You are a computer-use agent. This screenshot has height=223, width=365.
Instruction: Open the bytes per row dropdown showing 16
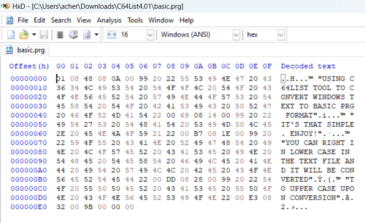click(x=150, y=35)
